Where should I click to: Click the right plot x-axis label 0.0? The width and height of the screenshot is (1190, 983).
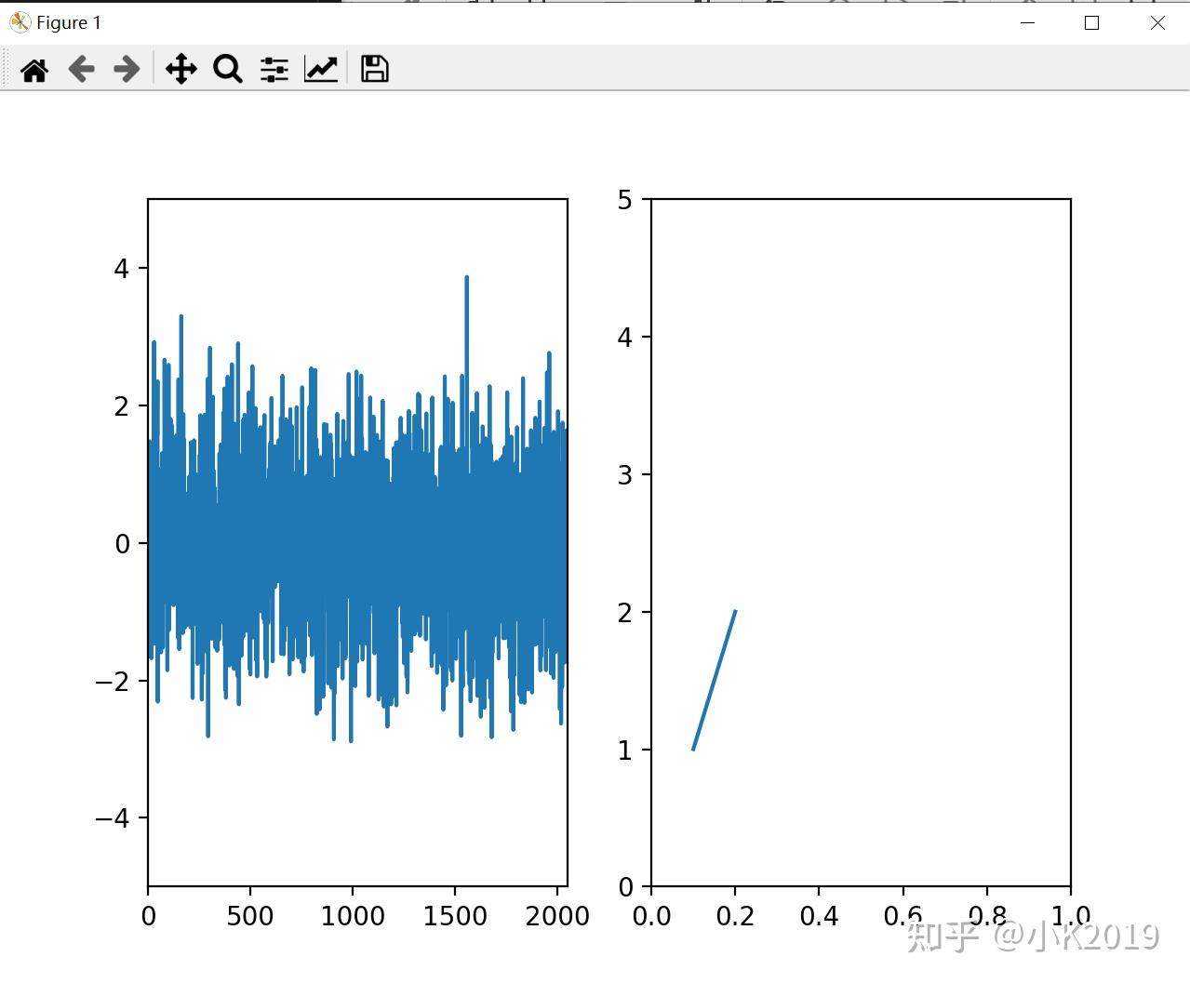tap(651, 916)
